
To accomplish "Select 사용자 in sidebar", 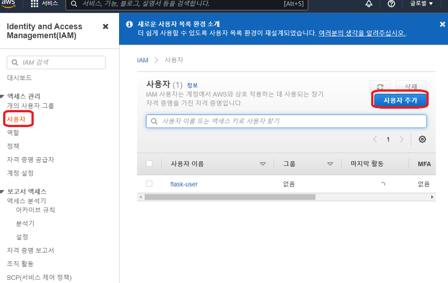I will pos(16,119).
